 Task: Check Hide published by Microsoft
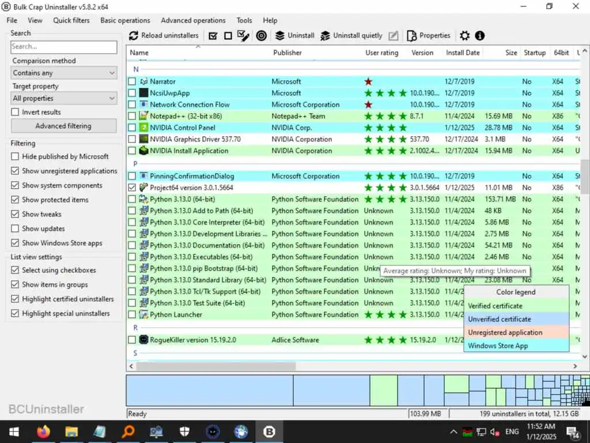click(x=15, y=156)
